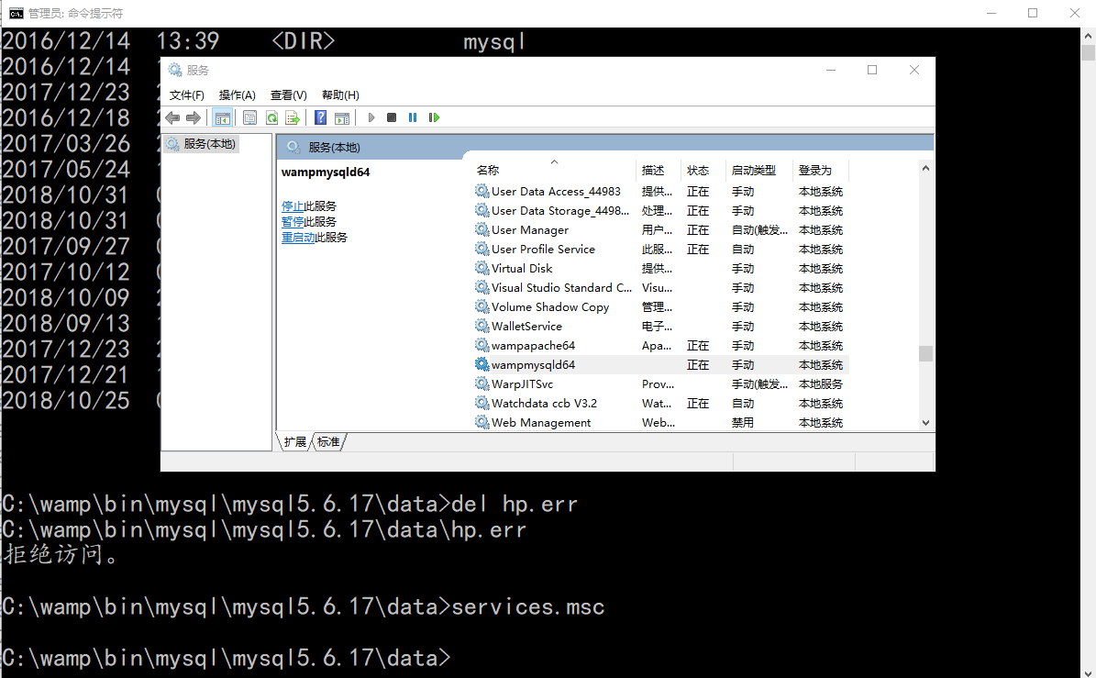Click the Pause Service toolbar icon
1096x678 pixels.
point(413,117)
